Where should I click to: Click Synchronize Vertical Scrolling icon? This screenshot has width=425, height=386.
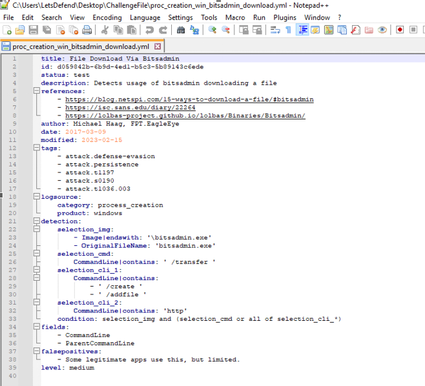point(244,30)
